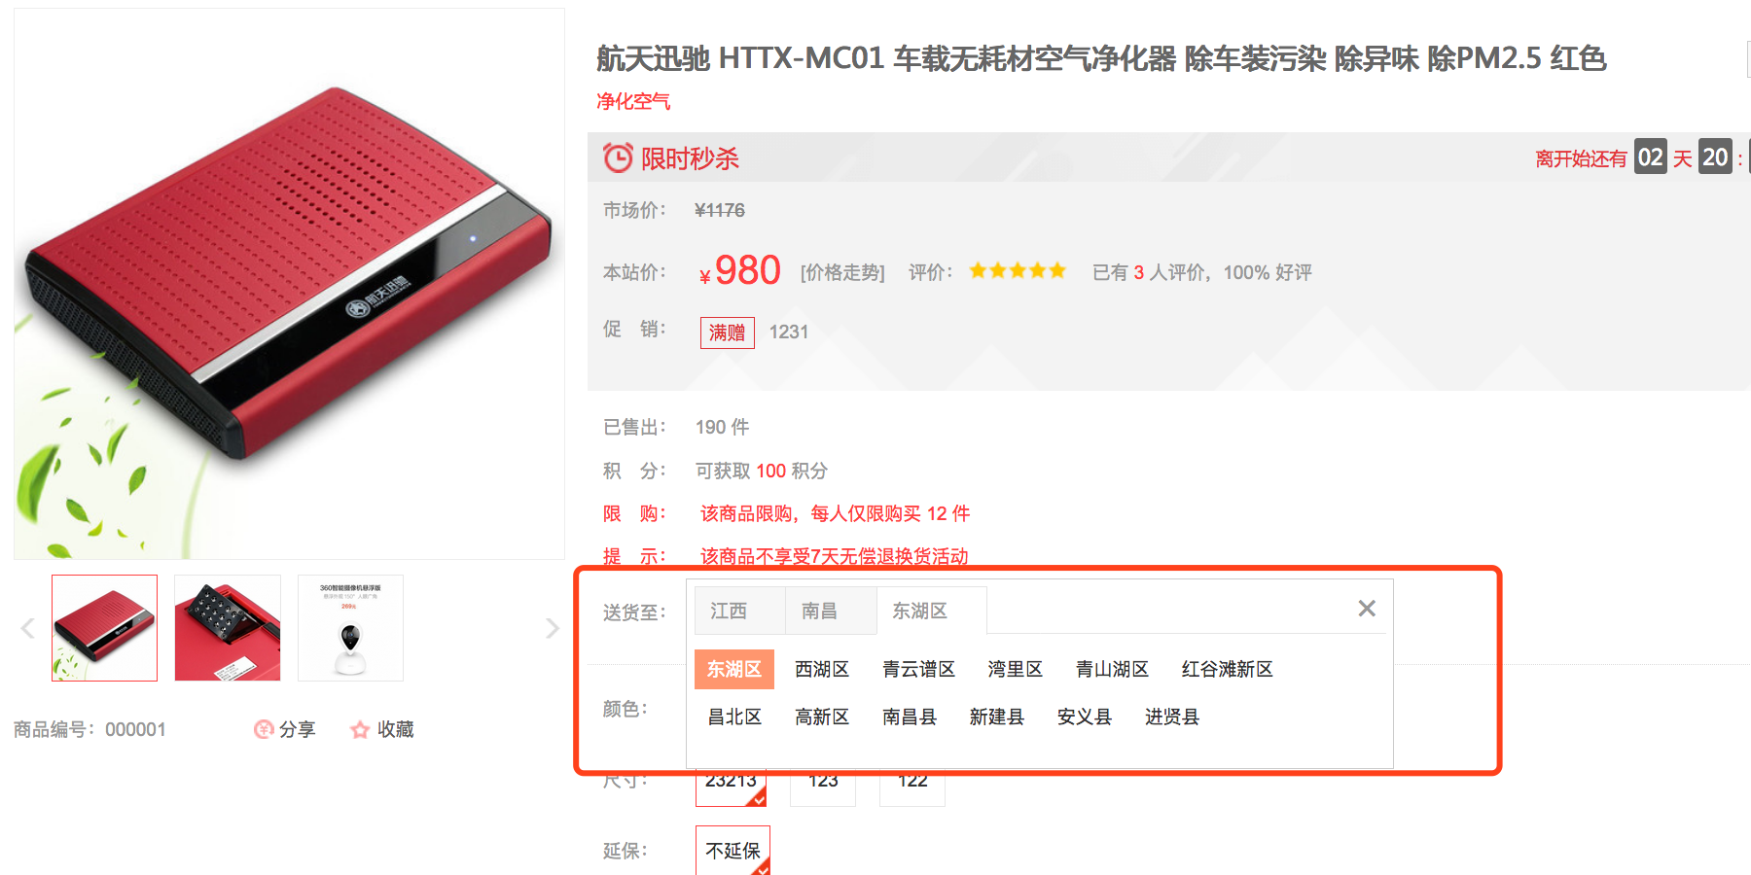Click the five-star rating icons

tap(1018, 271)
